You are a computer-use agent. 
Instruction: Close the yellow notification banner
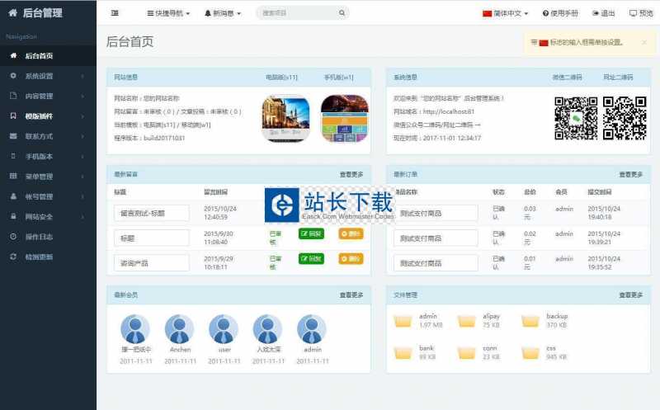644,42
